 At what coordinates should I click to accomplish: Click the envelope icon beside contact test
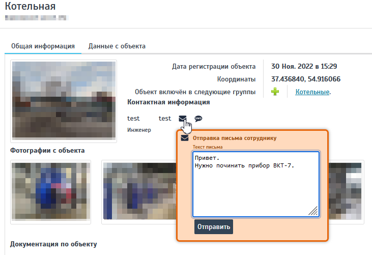pyautogui.click(x=183, y=119)
